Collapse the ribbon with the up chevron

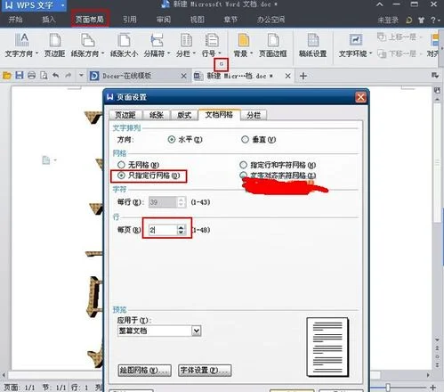click(380, 4)
